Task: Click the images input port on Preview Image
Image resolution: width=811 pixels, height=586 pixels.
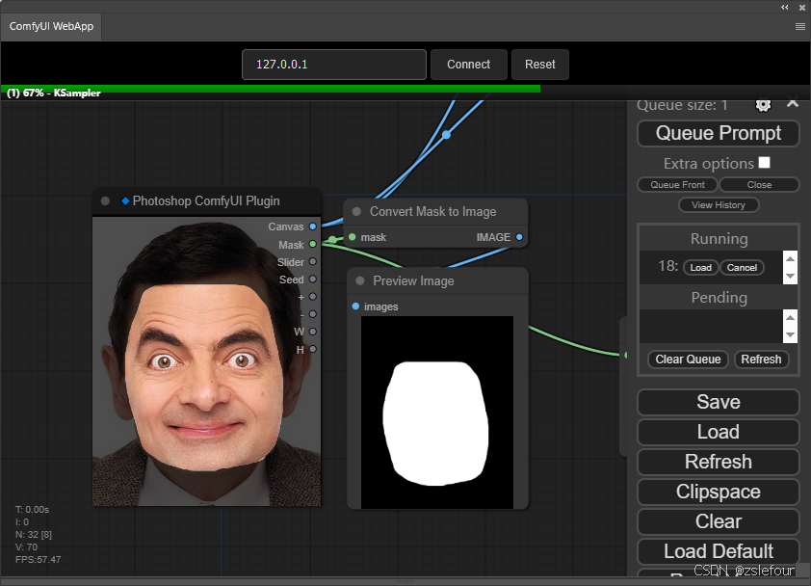Action: tap(355, 306)
